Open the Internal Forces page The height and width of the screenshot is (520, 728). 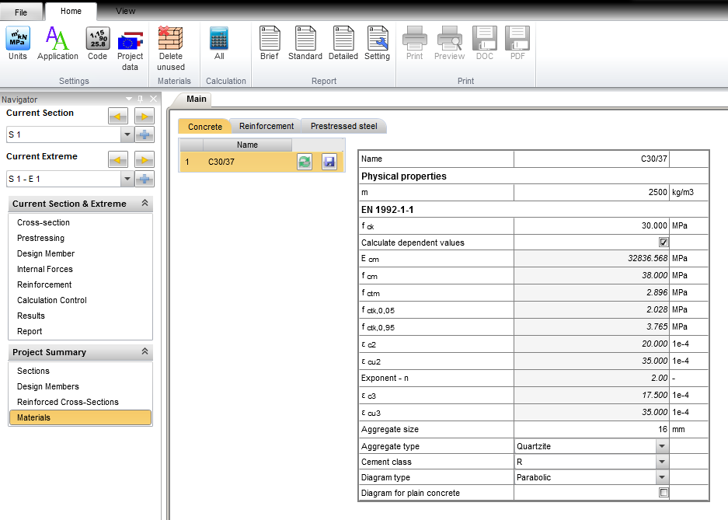pyautogui.click(x=47, y=269)
